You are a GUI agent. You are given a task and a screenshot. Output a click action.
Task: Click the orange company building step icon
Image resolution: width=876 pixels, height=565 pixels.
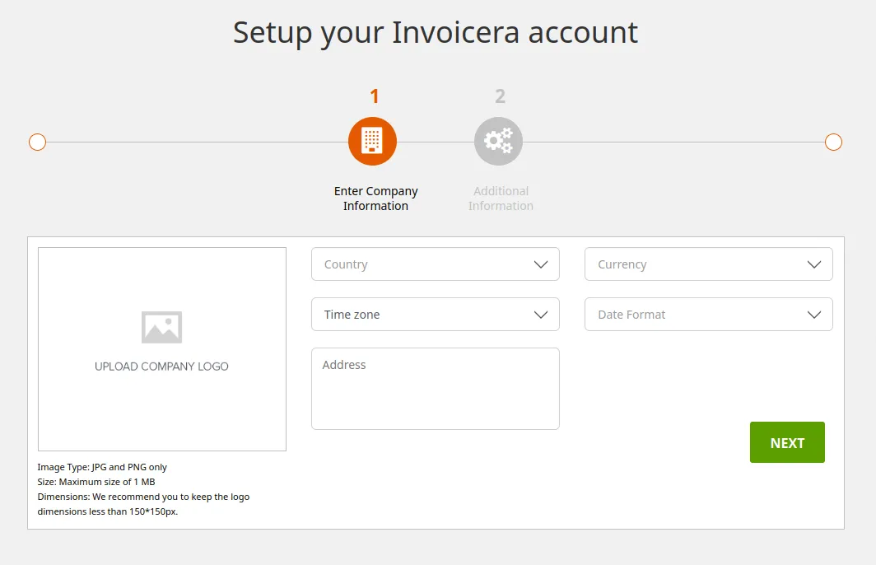click(x=372, y=142)
